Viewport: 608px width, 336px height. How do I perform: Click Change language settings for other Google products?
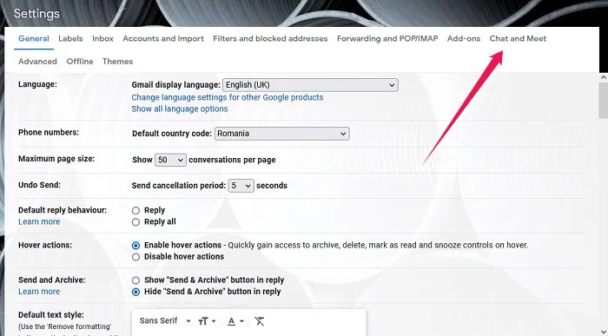[228, 97]
